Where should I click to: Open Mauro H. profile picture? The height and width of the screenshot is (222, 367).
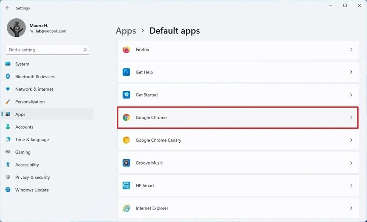pos(17,28)
